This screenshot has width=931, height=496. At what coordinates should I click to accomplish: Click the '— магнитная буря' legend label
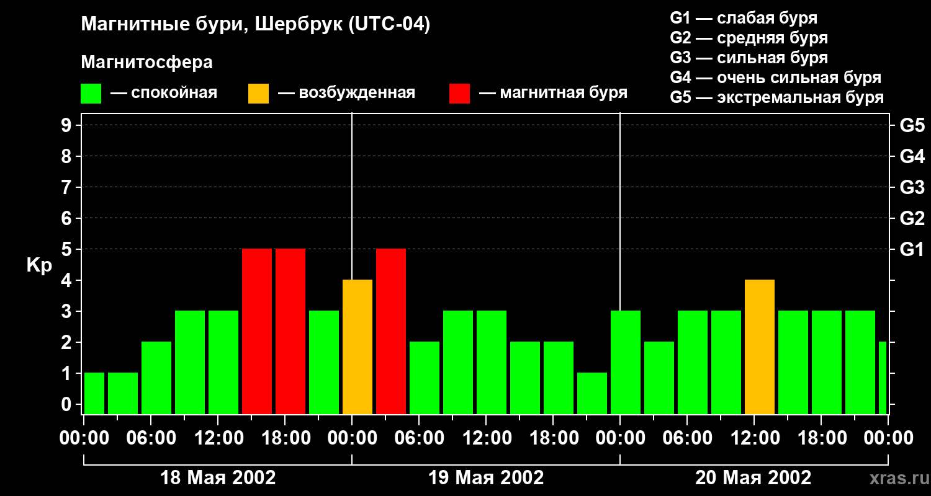point(554,93)
